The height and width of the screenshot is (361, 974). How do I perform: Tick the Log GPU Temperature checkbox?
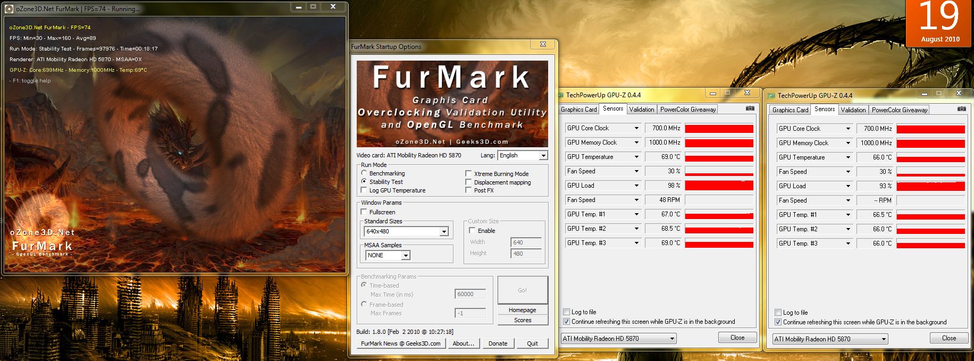364,190
